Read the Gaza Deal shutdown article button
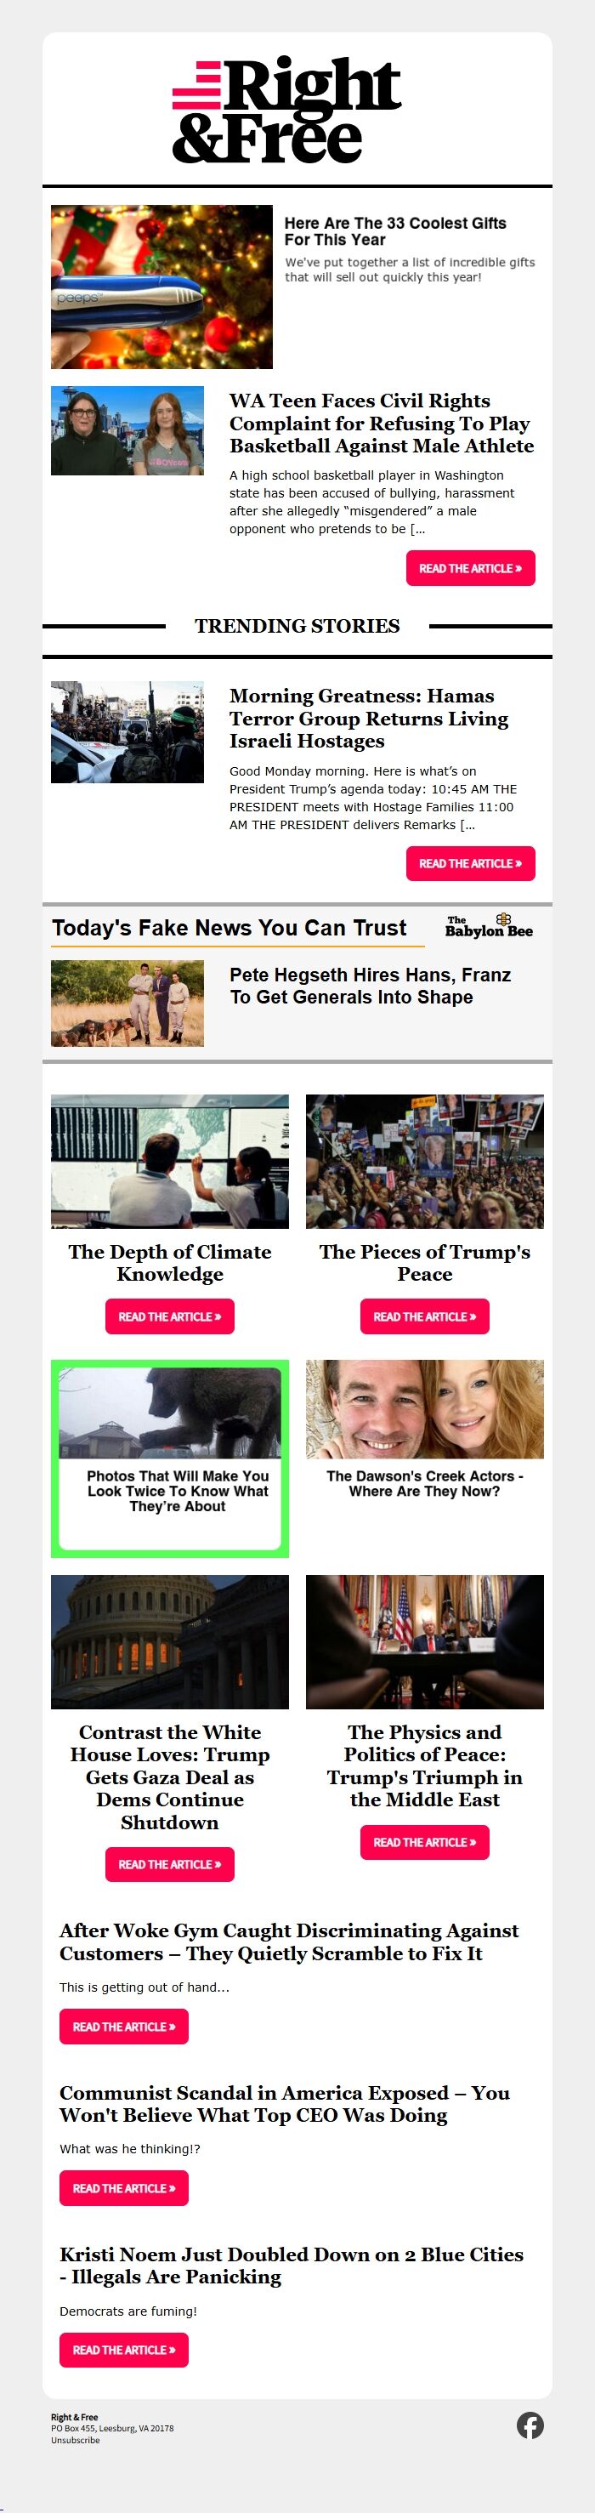595x2513 pixels. click(170, 1864)
